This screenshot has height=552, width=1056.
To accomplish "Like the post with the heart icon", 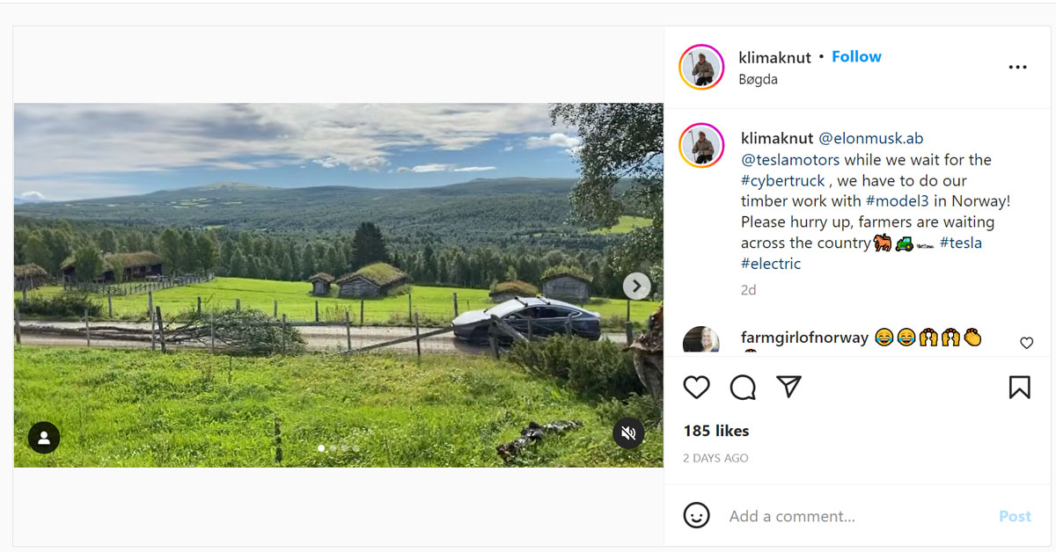I will [x=696, y=388].
